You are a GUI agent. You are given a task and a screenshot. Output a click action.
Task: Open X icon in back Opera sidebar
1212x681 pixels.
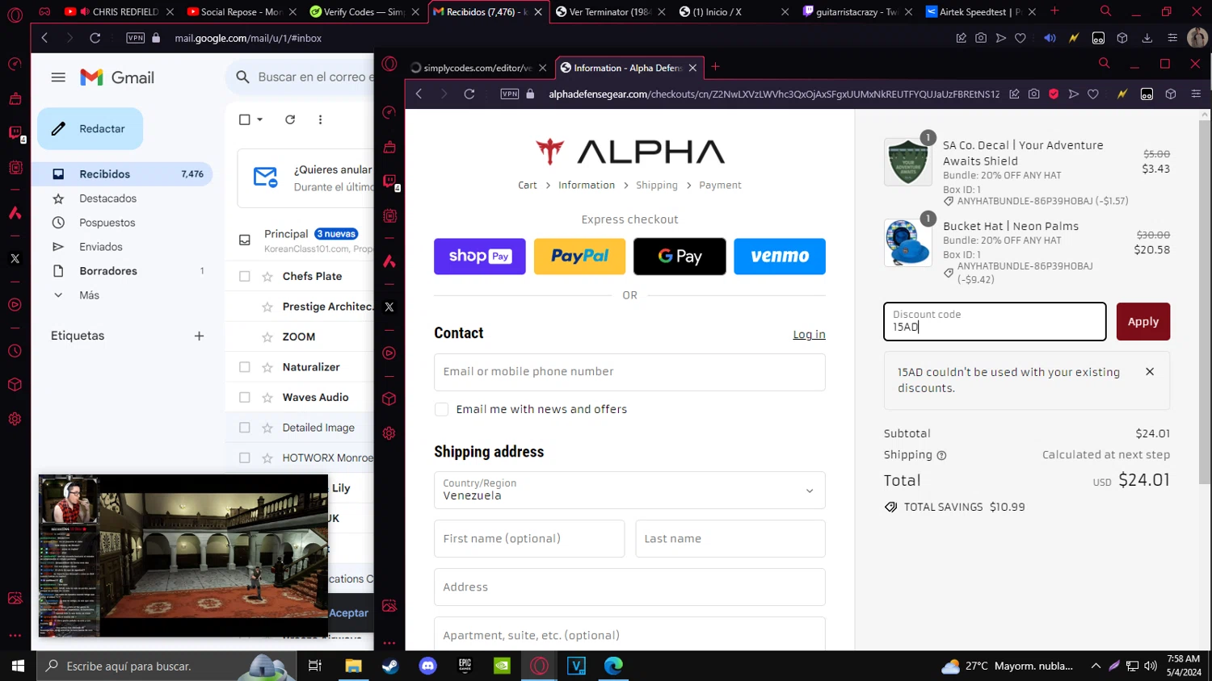click(15, 258)
